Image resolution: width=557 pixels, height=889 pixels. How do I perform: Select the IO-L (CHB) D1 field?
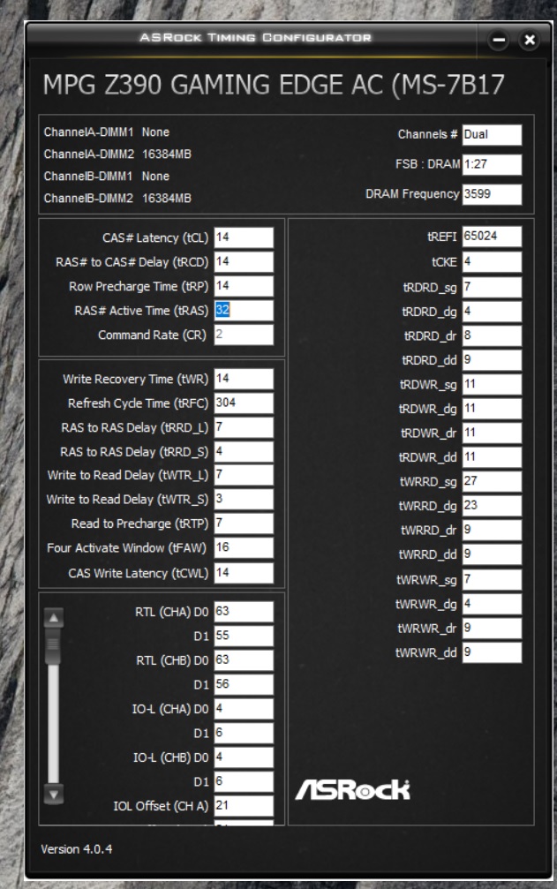point(244,782)
